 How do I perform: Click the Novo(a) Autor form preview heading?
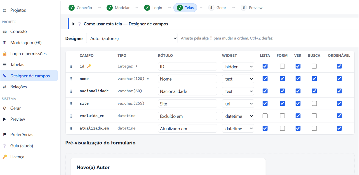tap(93, 167)
